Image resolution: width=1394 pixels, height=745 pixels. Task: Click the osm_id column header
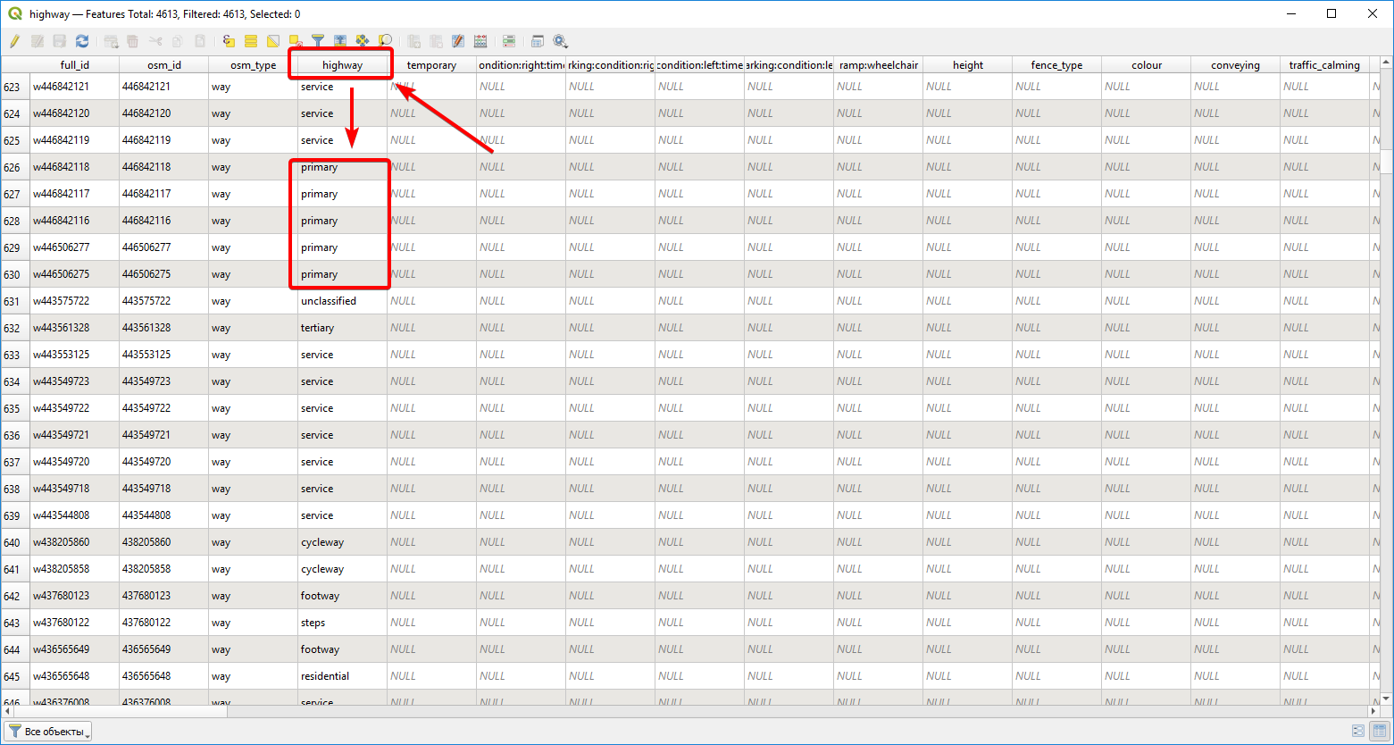pyautogui.click(x=163, y=65)
